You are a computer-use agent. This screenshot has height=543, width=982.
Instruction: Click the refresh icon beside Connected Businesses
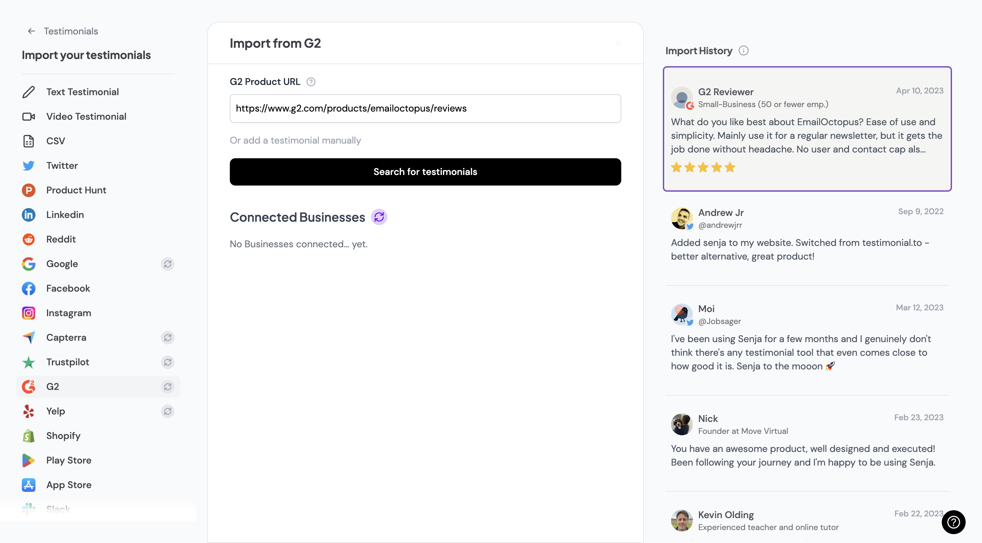point(379,217)
